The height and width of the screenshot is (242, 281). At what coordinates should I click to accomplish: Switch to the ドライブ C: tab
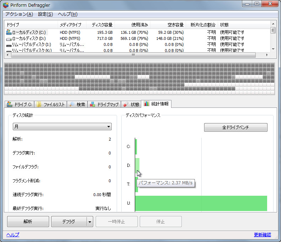coord(19,104)
